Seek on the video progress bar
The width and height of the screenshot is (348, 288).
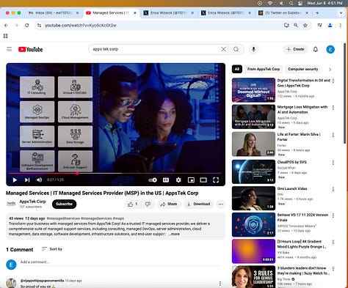[115, 173]
